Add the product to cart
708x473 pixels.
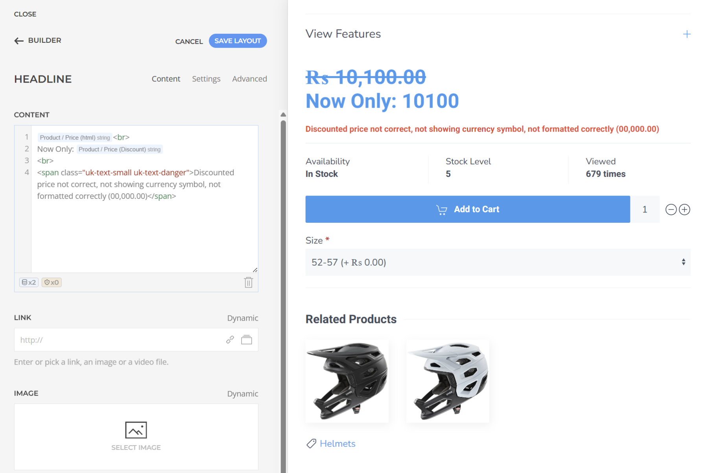pyautogui.click(x=467, y=209)
